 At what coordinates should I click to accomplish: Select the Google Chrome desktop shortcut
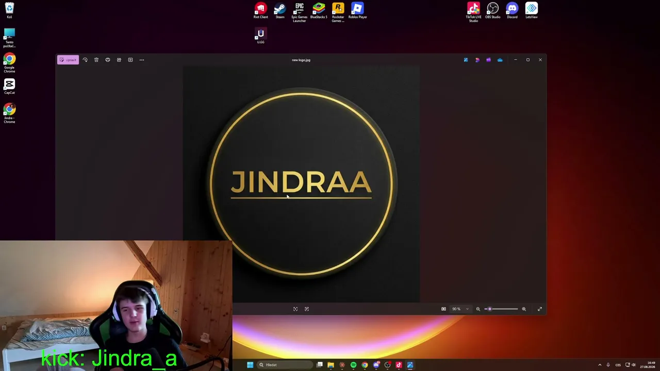[9, 63]
